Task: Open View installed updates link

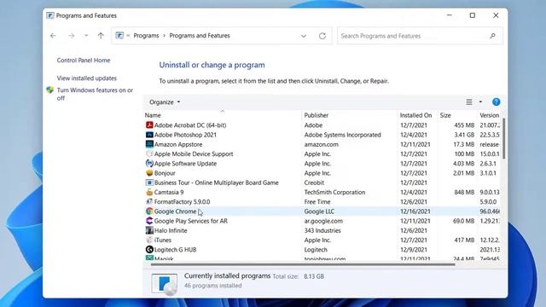Action: (x=87, y=78)
